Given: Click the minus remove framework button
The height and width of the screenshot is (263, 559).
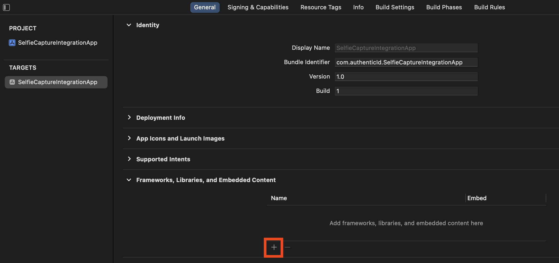Looking at the screenshot, I should coord(287,247).
